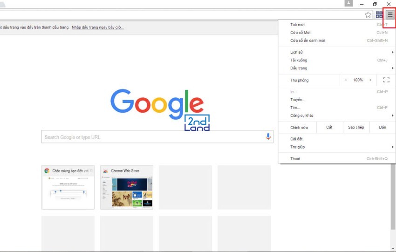Click the 'Cắt' cut button
396x252 pixels.
click(329, 127)
